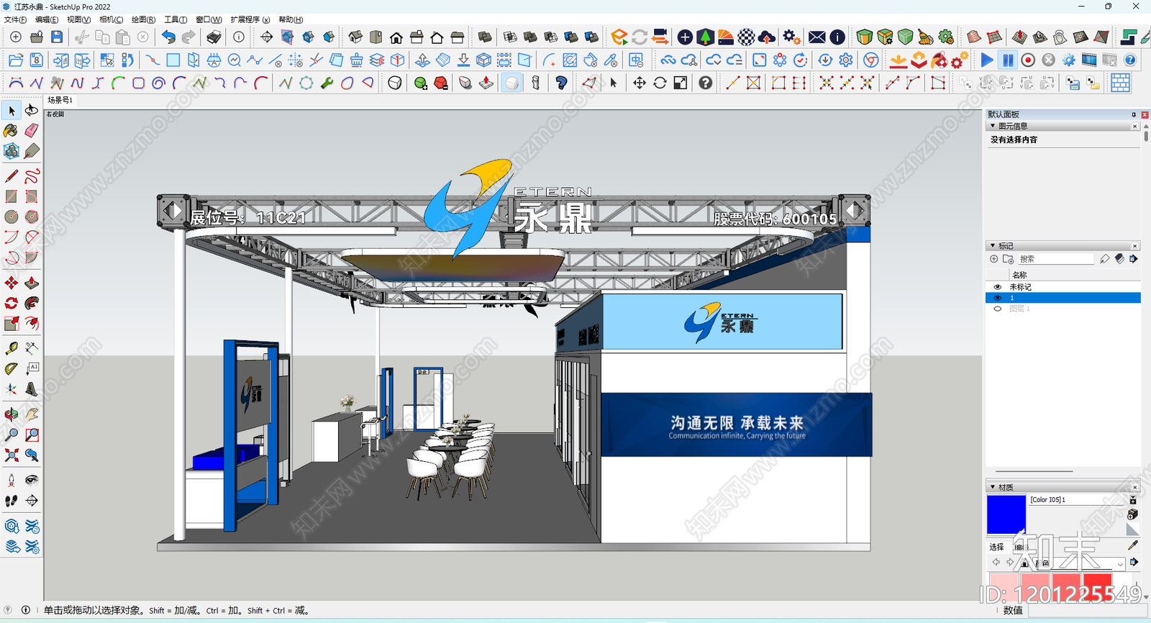Select the arrow Select tool
Viewport: 1151px width, 623px height.
click(12, 110)
